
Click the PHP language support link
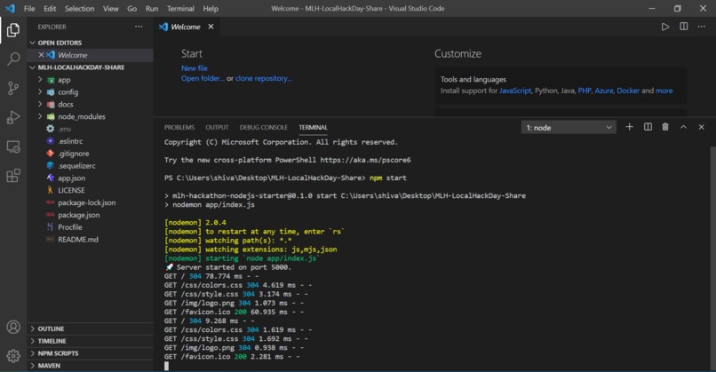(585, 91)
